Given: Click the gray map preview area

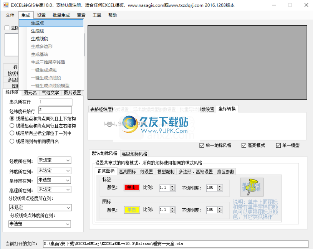Looking at the screenshot, I should point(197,63).
